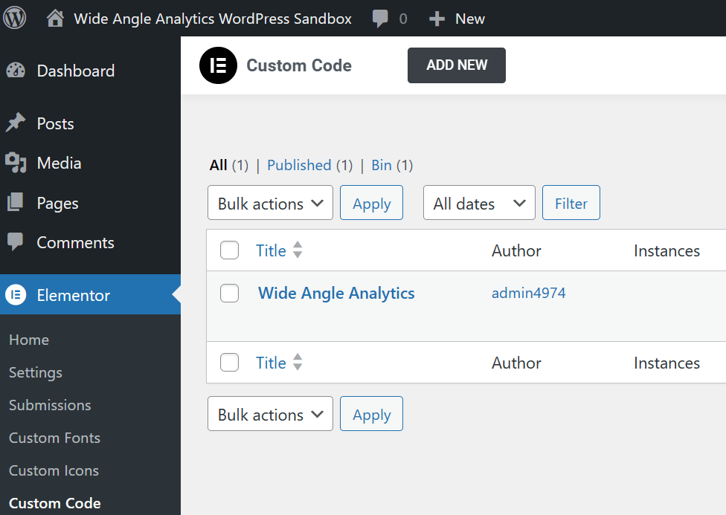Click the plus icon next to New
The height and width of the screenshot is (515, 726).
[437, 19]
